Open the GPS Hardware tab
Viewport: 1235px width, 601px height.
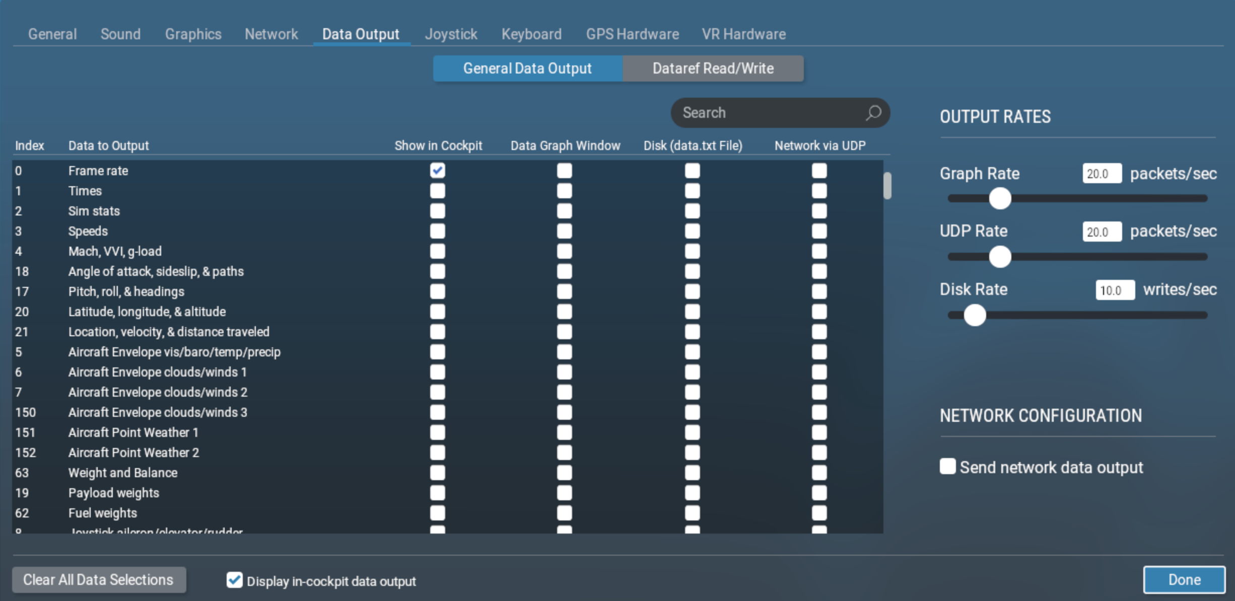point(633,33)
